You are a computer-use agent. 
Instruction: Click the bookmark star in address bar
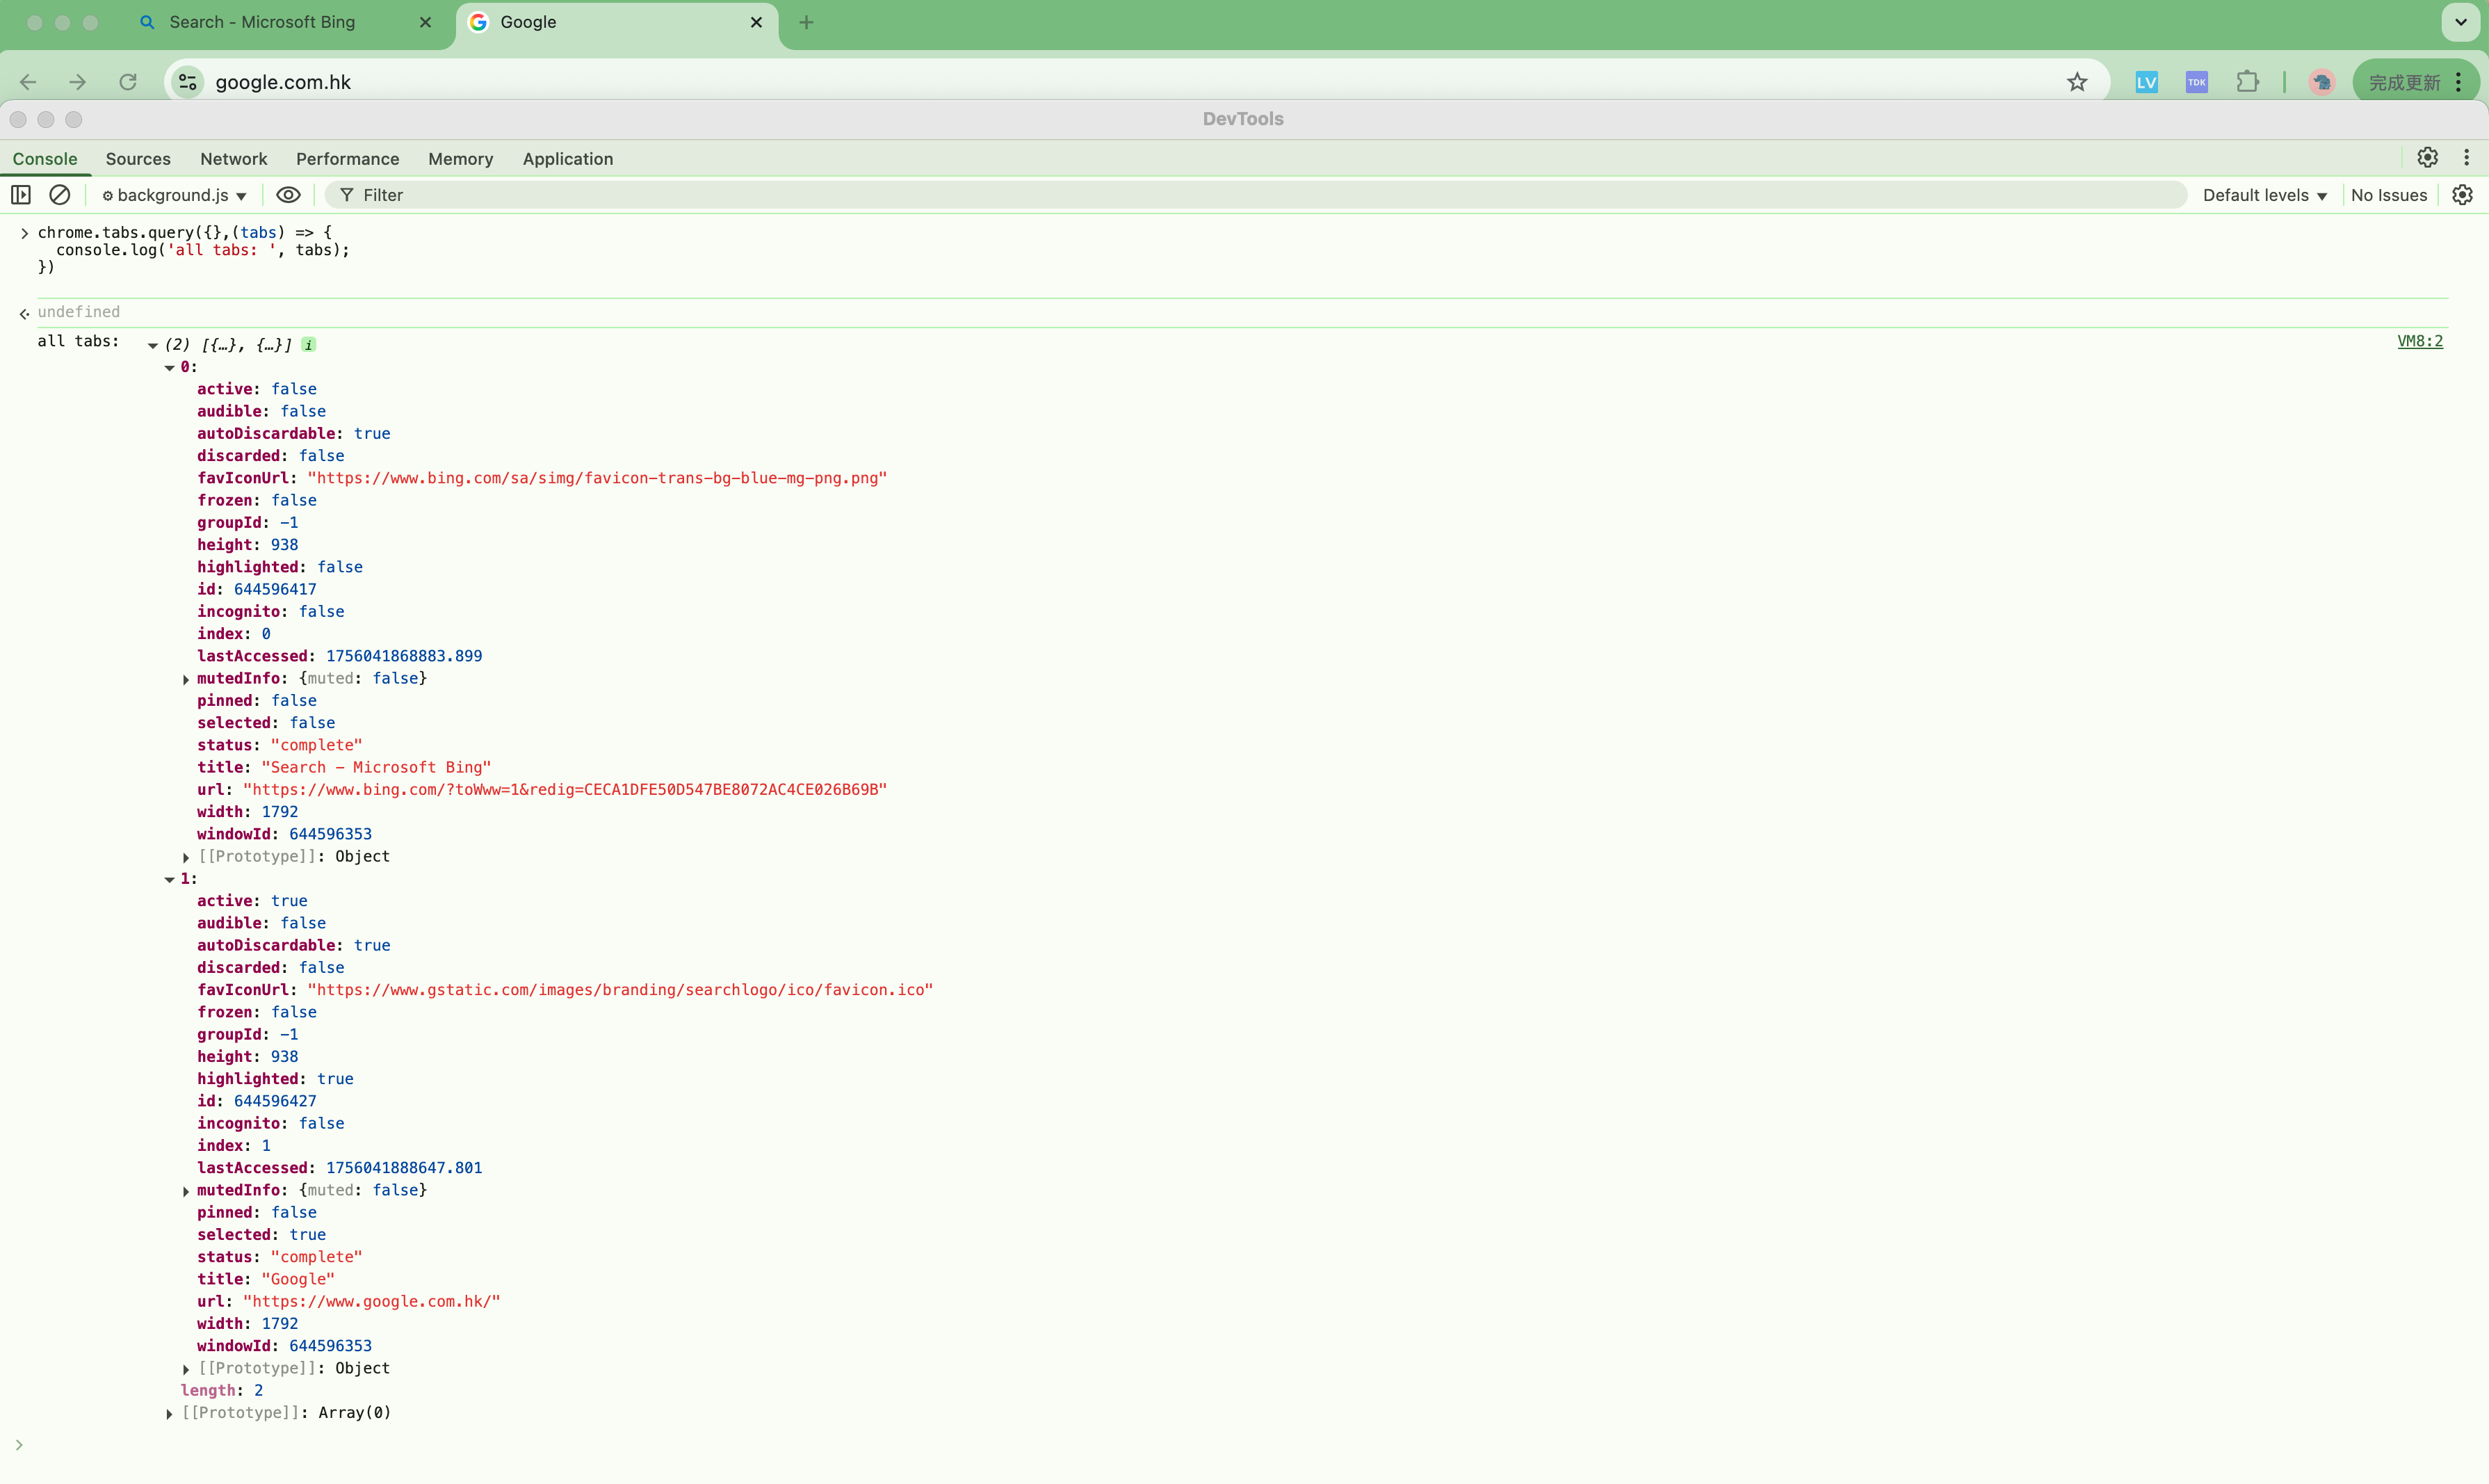pos(2077,82)
